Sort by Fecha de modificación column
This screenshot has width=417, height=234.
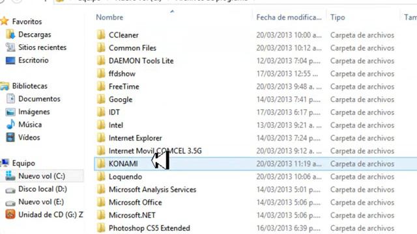(x=289, y=18)
